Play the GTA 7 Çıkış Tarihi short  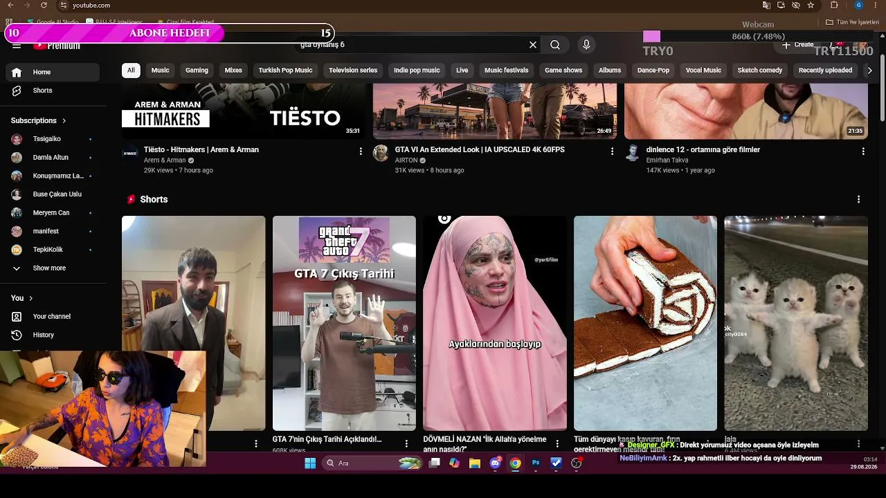[344, 323]
